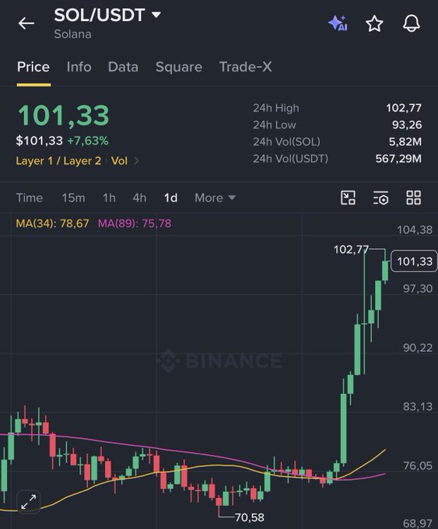This screenshot has width=438, height=529.
Task: Open chart indicator settings icon
Action: click(x=380, y=198)
